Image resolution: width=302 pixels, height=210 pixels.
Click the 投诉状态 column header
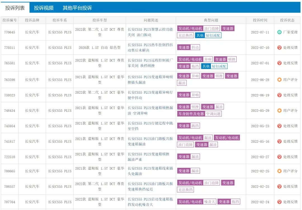[x=287, y=20]
